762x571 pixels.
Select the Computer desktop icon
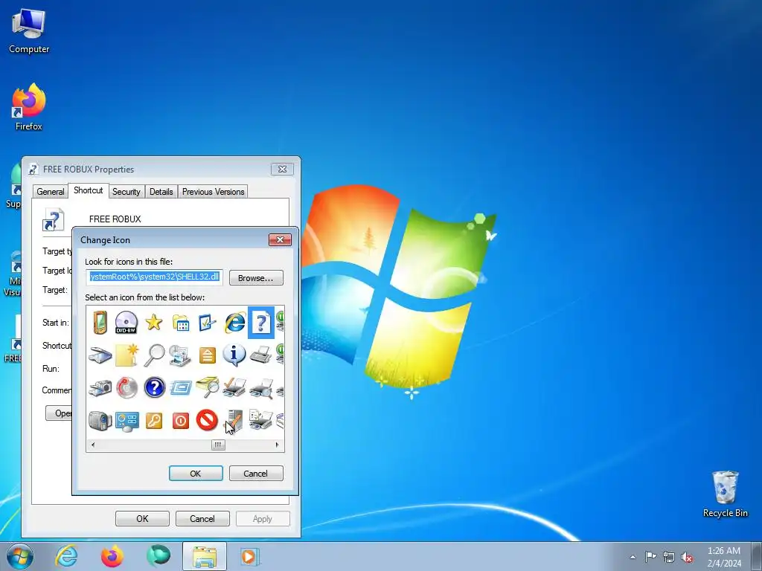coord(29,31)
